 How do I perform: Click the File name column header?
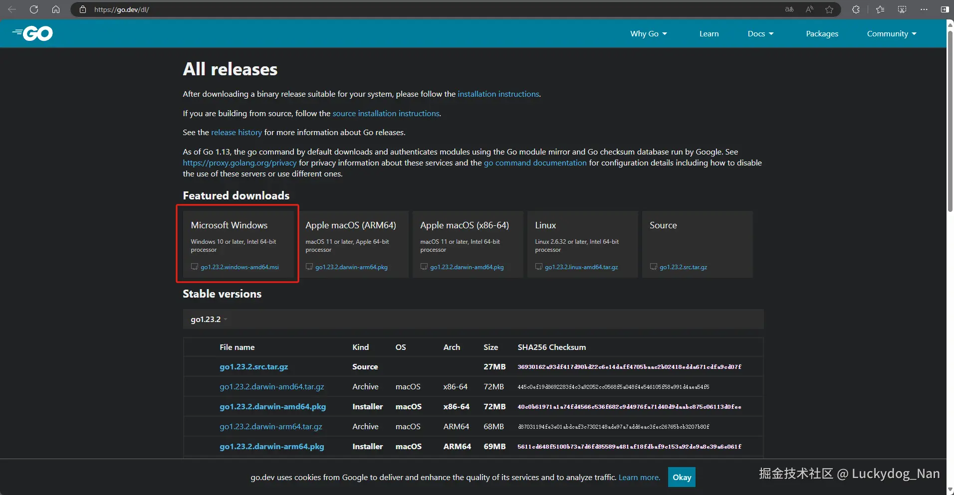click(x=237, y=347)
